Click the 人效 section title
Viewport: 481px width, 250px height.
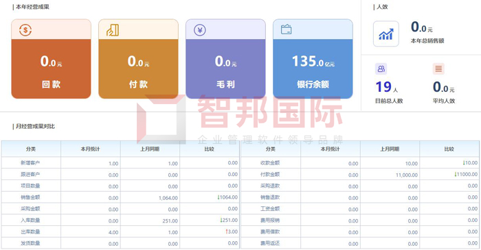(382, 7)
